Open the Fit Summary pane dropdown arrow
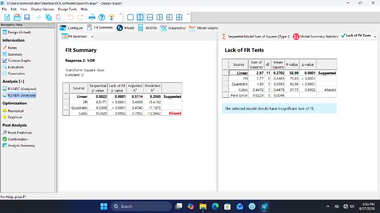Screen dimensions: 380x213 pyautogui.click(x=92, y=37)
